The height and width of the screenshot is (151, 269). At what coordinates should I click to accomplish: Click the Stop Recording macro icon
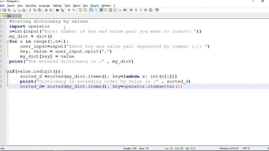(x=136, y=10)
